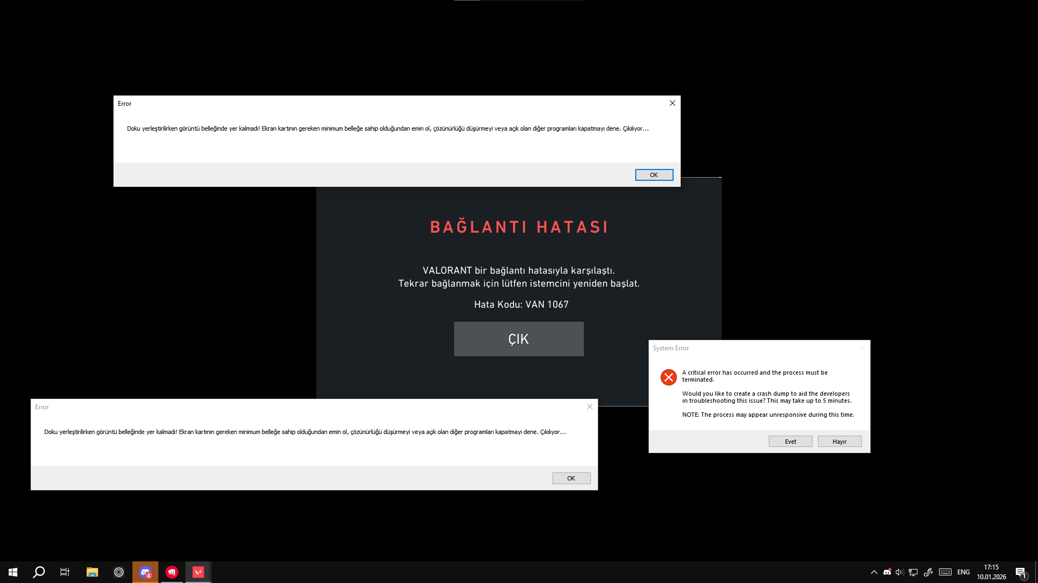
Task: Switch to Discord on the taskbar
Action: coord(145,572)
